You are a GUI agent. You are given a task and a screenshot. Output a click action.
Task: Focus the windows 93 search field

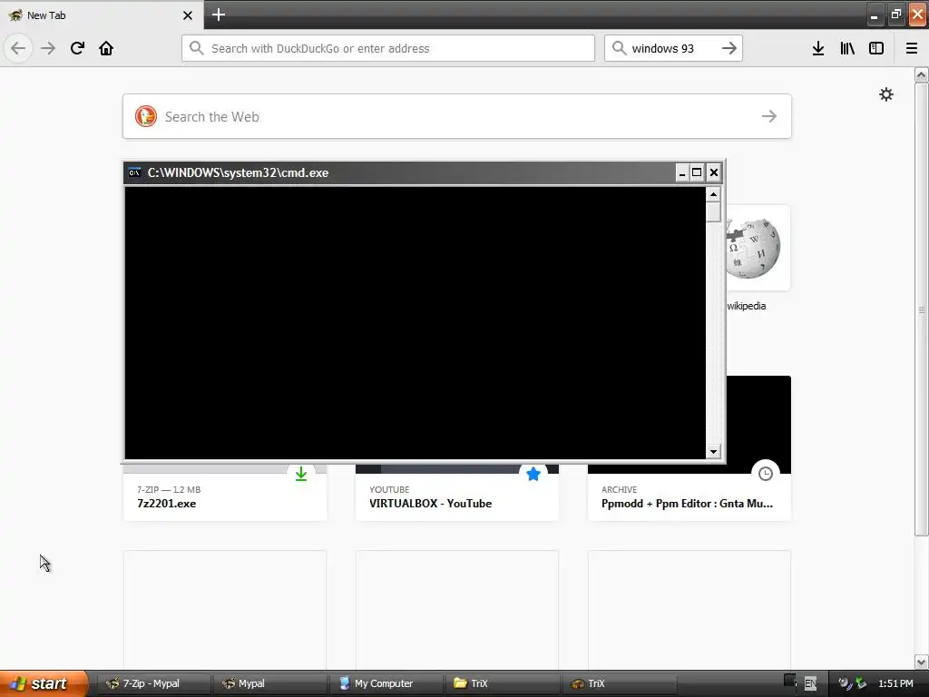(673, 48)
